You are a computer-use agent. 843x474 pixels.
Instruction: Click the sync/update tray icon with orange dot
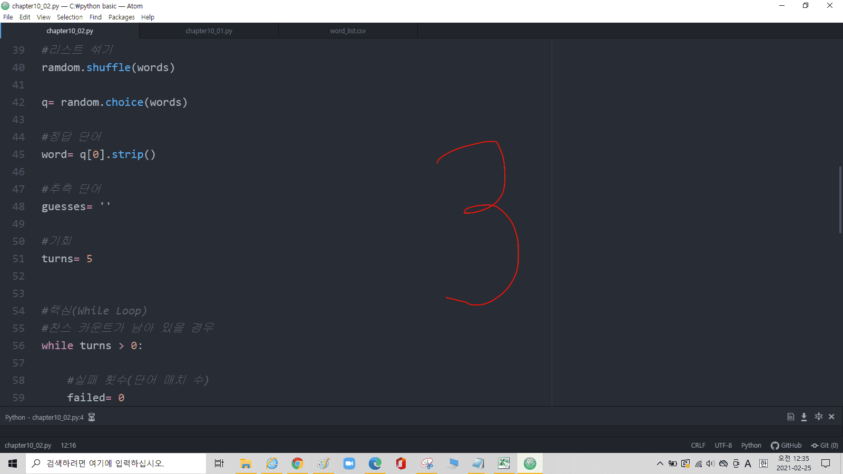tap(685, 463)
